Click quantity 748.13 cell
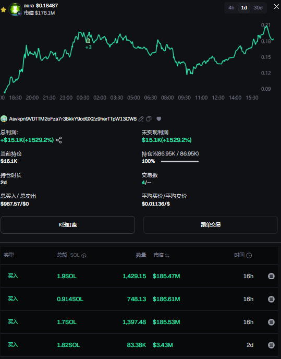The width and height of the screenshot is (281, 359). (137, 299)
